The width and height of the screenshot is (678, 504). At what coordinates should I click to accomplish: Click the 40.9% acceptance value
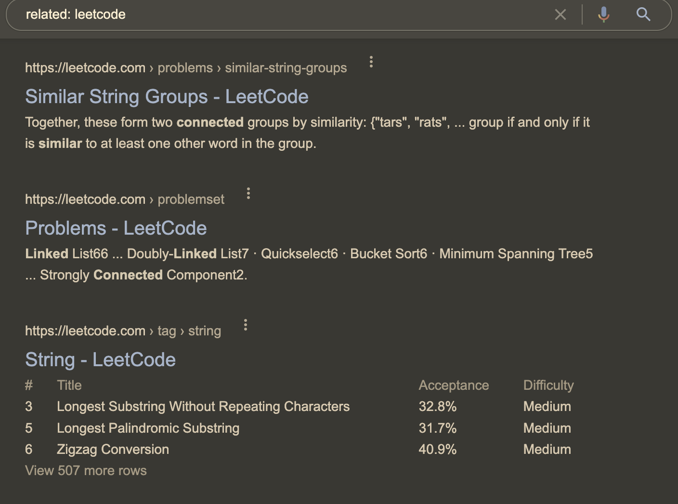(438, 449)
